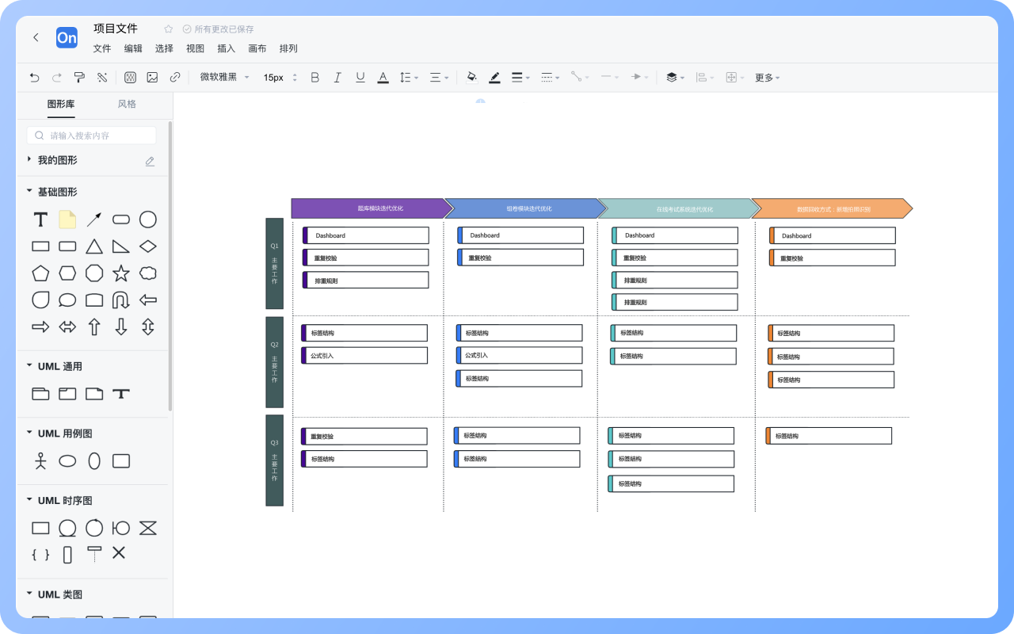The width and height of the screenshot is (1014, 634).
Task: Click the insert link icon
Action: [x=175, y=78]
